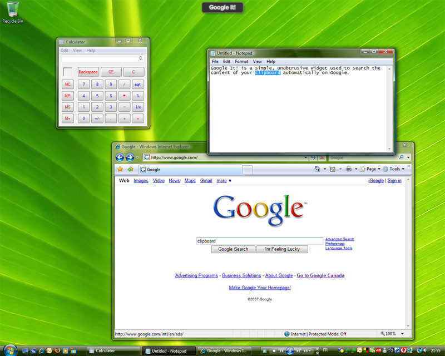Expand the Google 'more' dropdown
The height and width of the screenshot is (356, 445).
[224, 181]
